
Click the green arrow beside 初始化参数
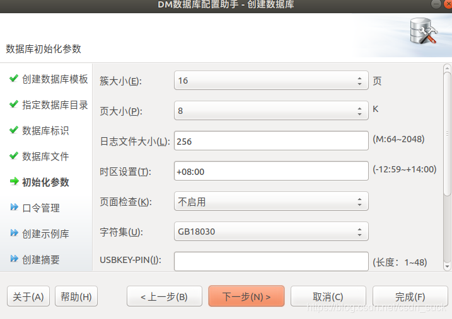pyautogui.click(x=14, y=181)
